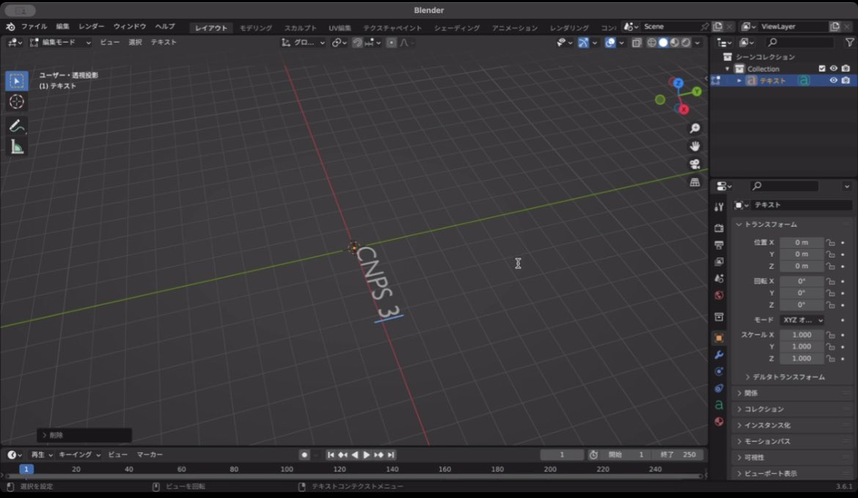The width and height of the screenshot is (858, 498).
Task: Open the Render properties tab icon
Action: (719, 227)
